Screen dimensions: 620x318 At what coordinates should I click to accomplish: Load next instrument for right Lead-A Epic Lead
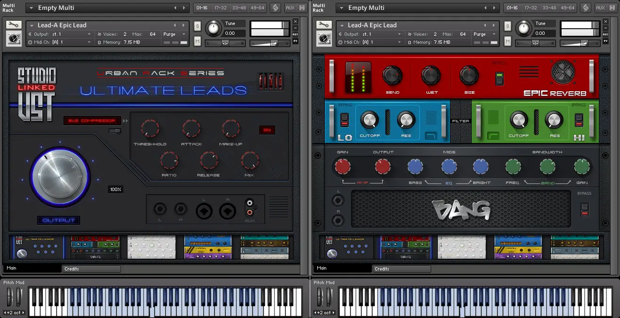coord(495,25)
